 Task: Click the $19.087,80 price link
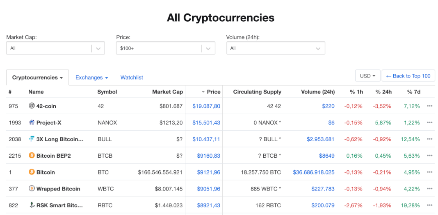pos(206,106)
